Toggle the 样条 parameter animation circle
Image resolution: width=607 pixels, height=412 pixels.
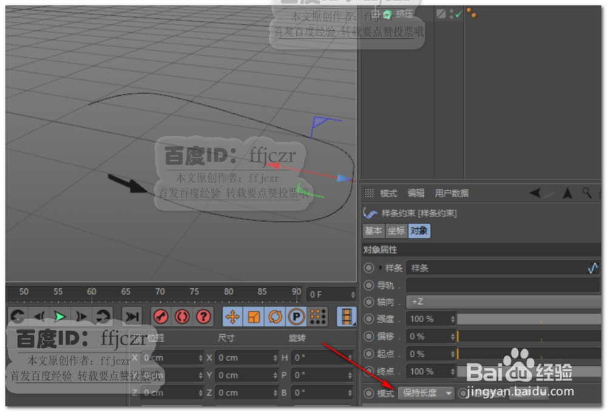369,268
